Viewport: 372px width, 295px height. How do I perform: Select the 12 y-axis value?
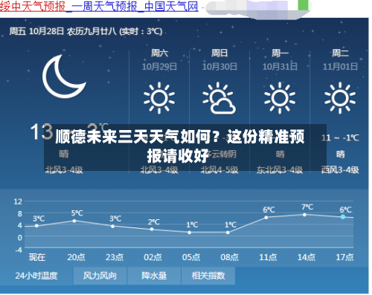pos(18,201)
